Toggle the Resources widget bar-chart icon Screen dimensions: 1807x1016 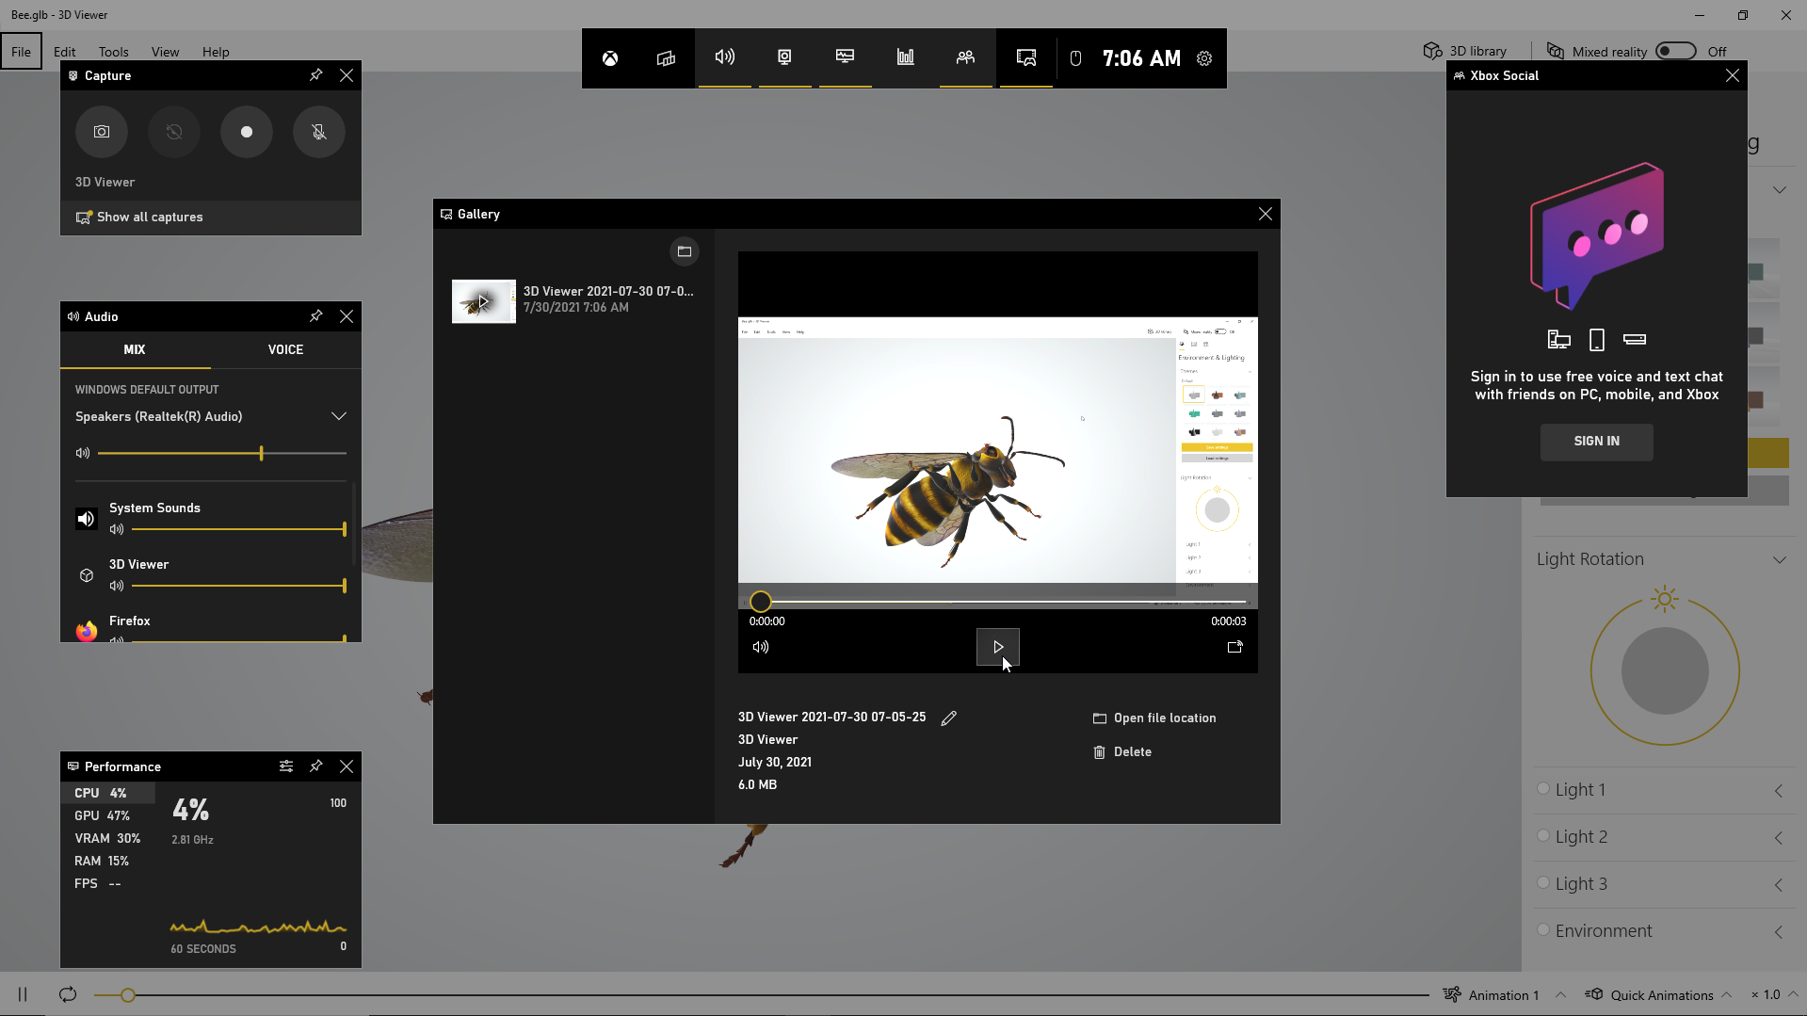click(x=905, y=57)
